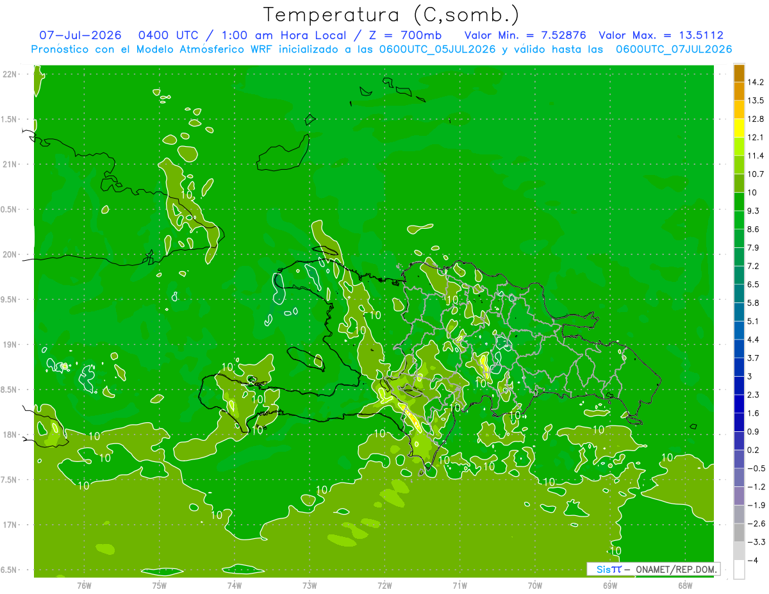Click the '-2.6' colorbar value

pyautogui.click(x=756, y=524)
